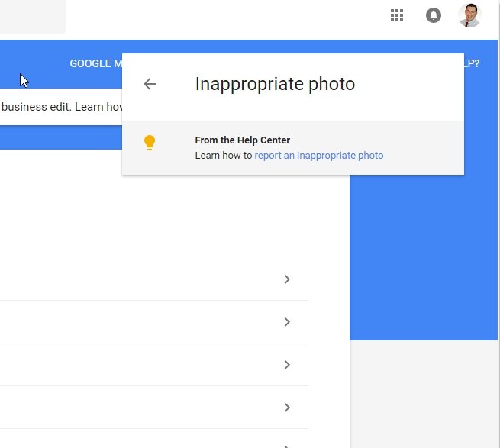Image resolution: width=500 pixels, height=448 pixels.
Task: Open the notifications bell icon
Action: pos(434,15)
